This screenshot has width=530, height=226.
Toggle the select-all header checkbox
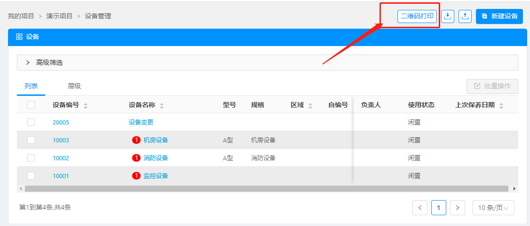[31, 105]
